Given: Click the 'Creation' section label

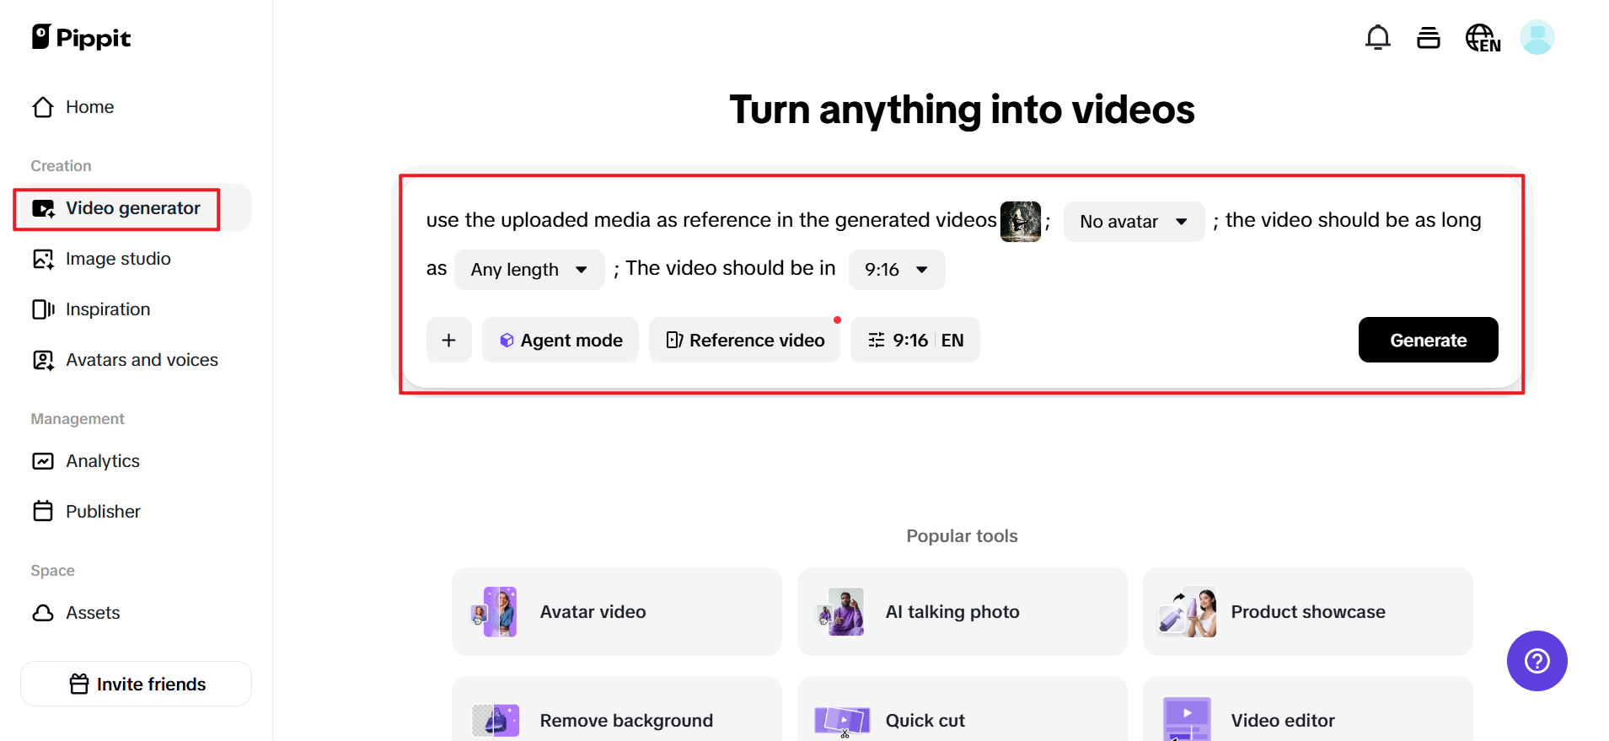Looking at the screenshot, I should (x=61, y=166).
